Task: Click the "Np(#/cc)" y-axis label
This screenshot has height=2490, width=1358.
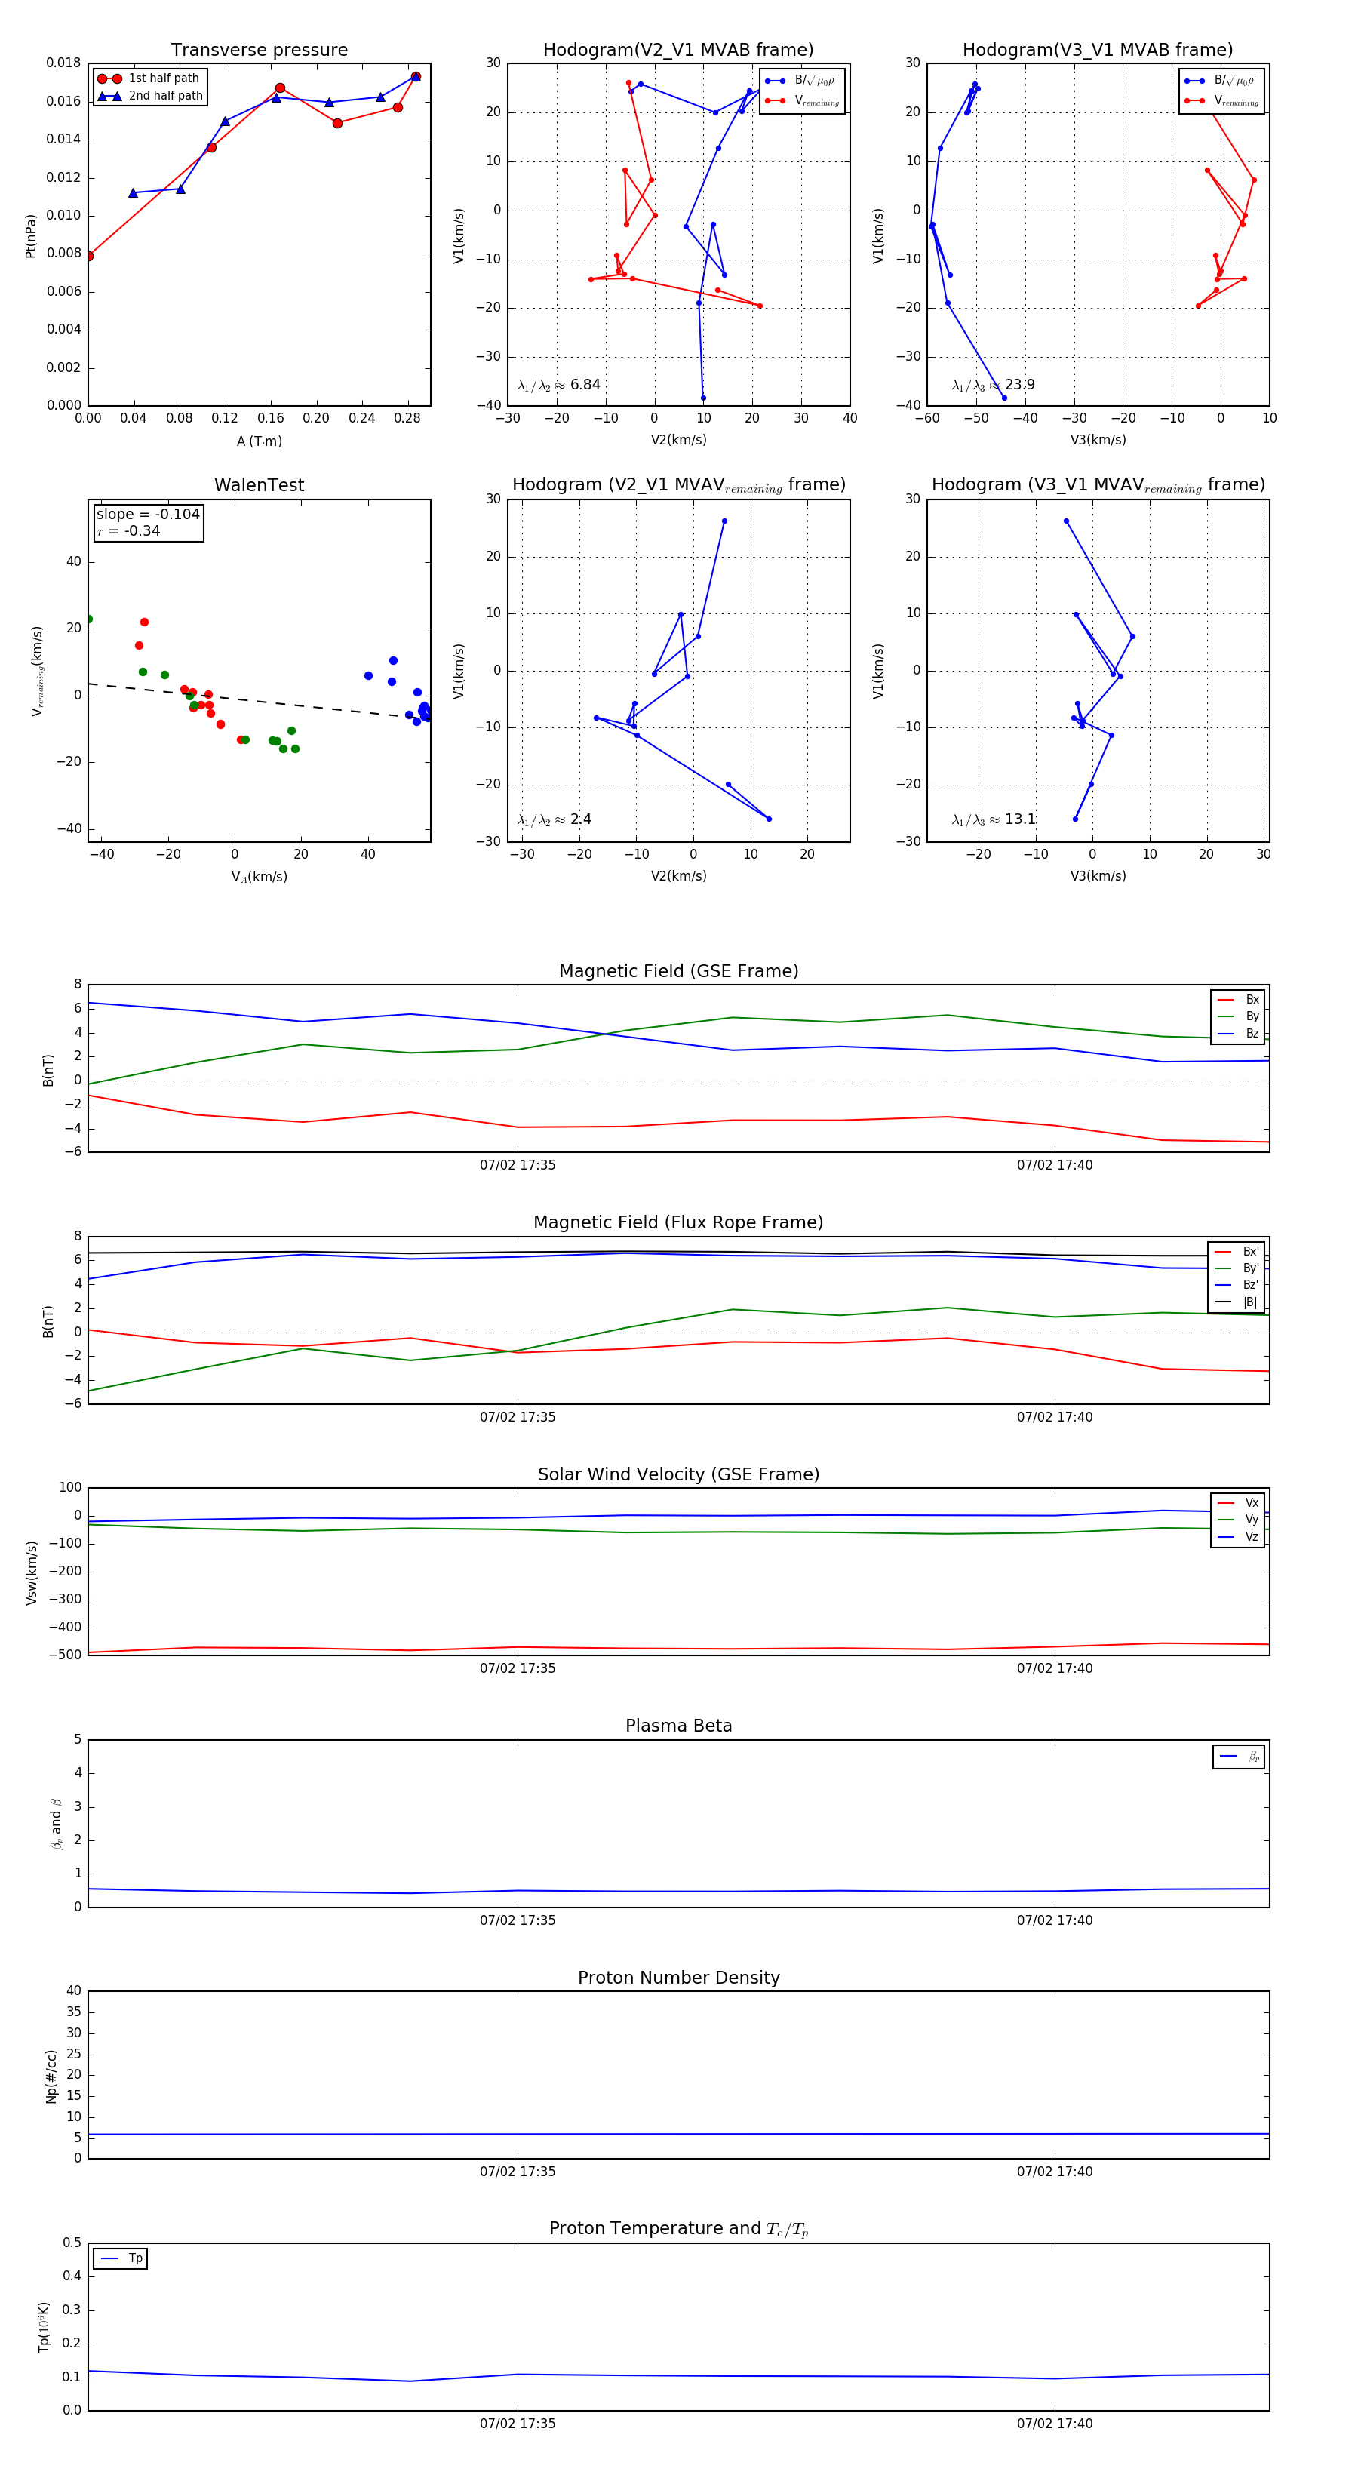Action: pyautogui.click(x=51, y=2077)
